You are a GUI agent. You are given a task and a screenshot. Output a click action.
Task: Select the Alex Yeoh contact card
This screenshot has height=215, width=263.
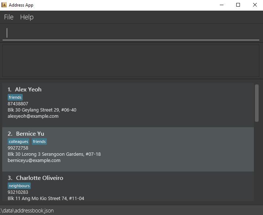128,105
